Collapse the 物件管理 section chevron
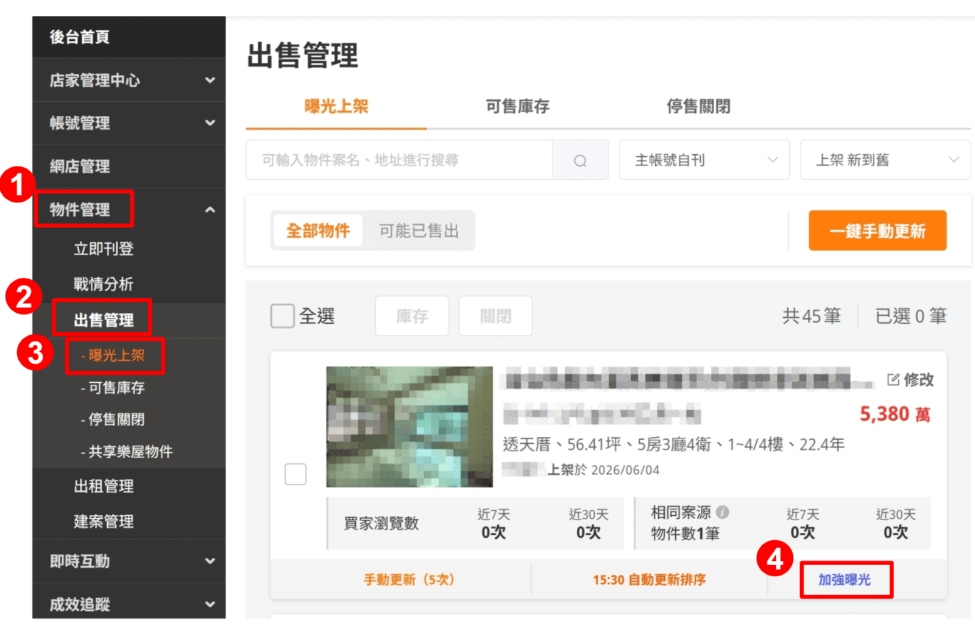 coord(210,210)
